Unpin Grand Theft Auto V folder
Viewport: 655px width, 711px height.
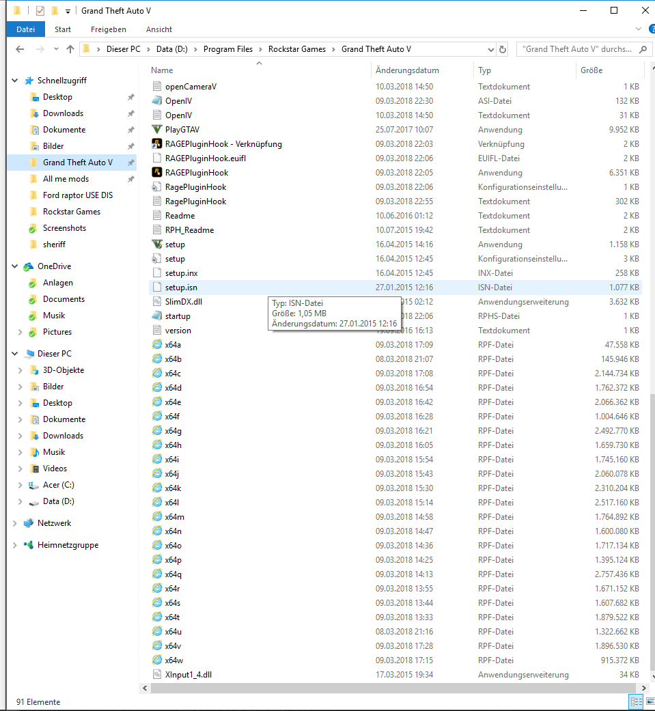[130, 163]
